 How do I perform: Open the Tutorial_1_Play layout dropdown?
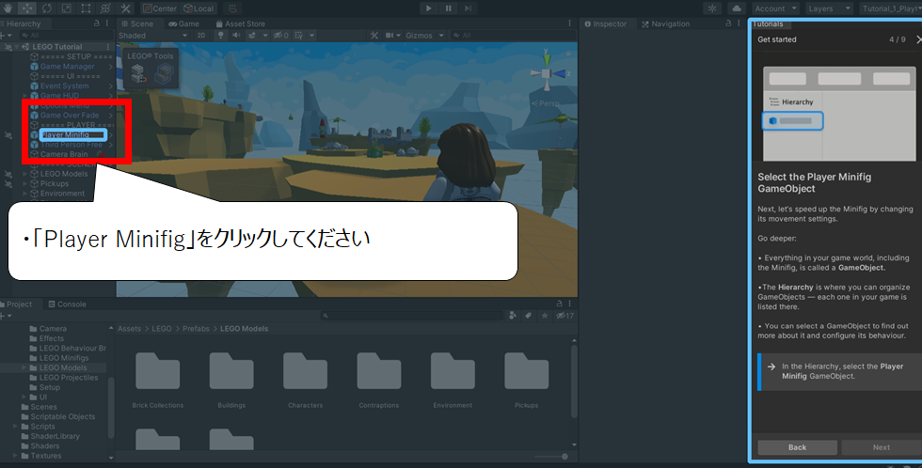pos(890,8)
